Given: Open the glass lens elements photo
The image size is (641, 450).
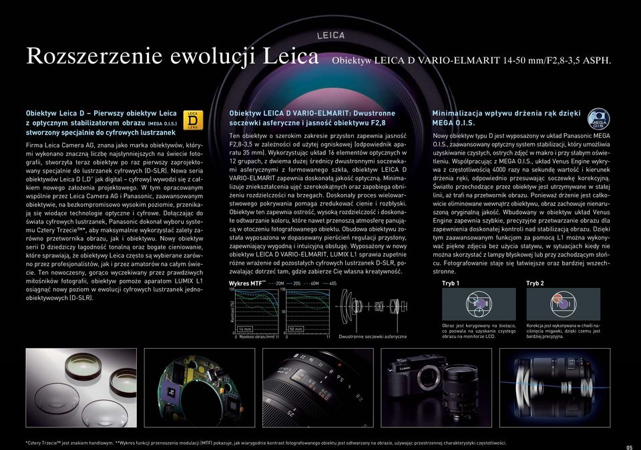Looking at the screenshot, I should 81,387.
